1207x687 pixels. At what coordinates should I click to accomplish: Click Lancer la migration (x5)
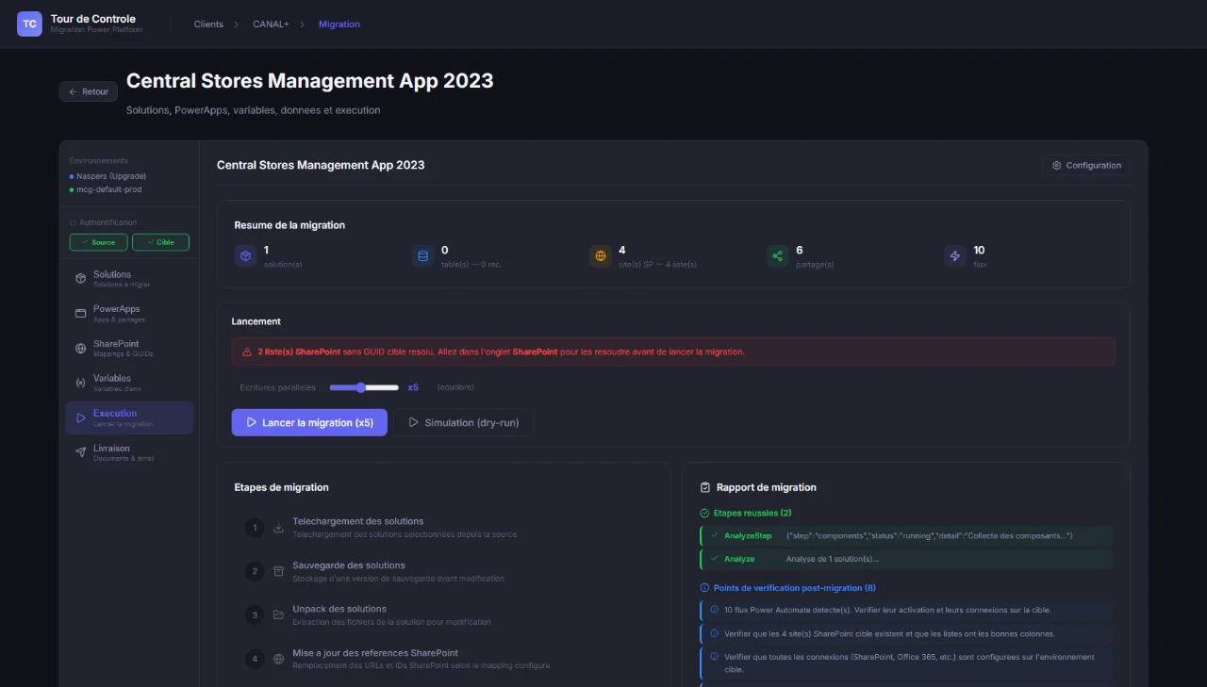click(x=309, y=422)
